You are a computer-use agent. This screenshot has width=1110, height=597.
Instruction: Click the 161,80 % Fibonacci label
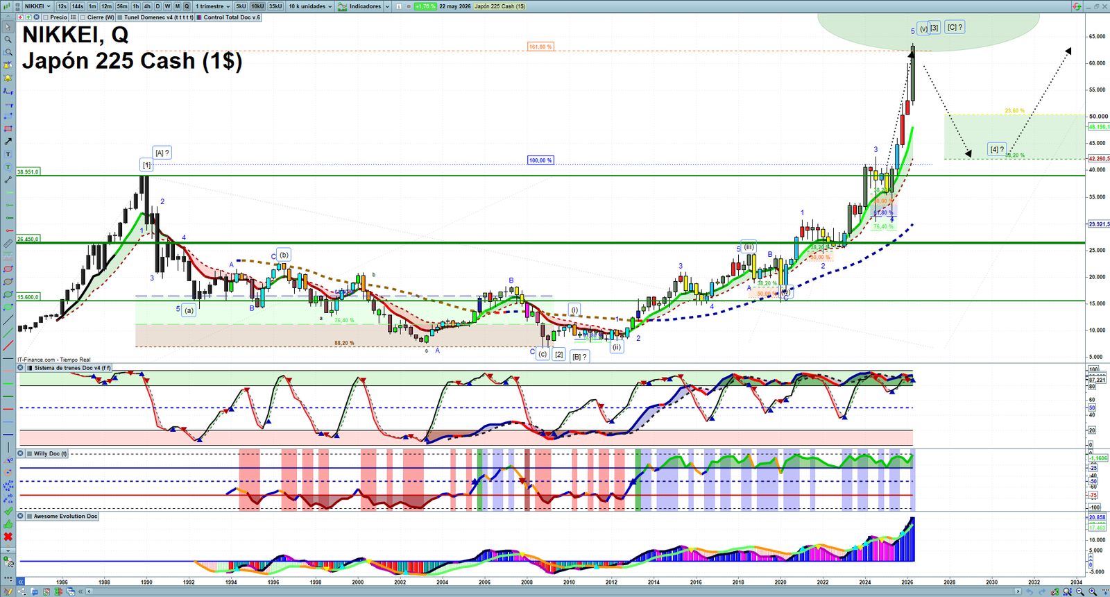point(540,47)
